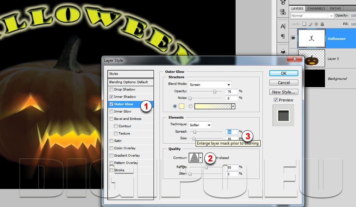Hide the Halloween layer with eye icon
The width and height of the screenshot is (356, 207).
click(x=293, y=38)
